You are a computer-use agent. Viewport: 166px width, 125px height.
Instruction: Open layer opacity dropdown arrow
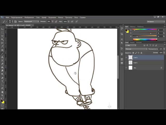coord(164,49)
